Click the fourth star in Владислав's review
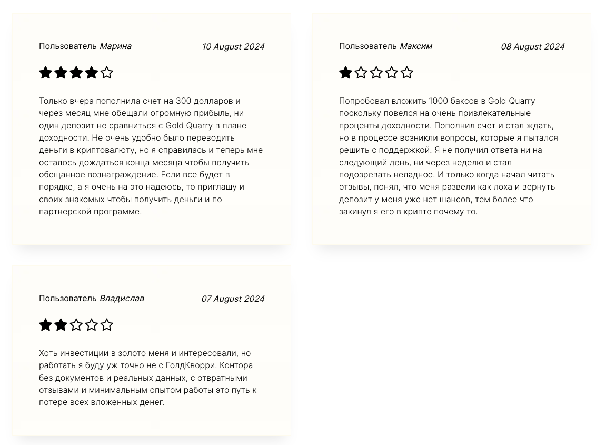 tap(91, 325)
